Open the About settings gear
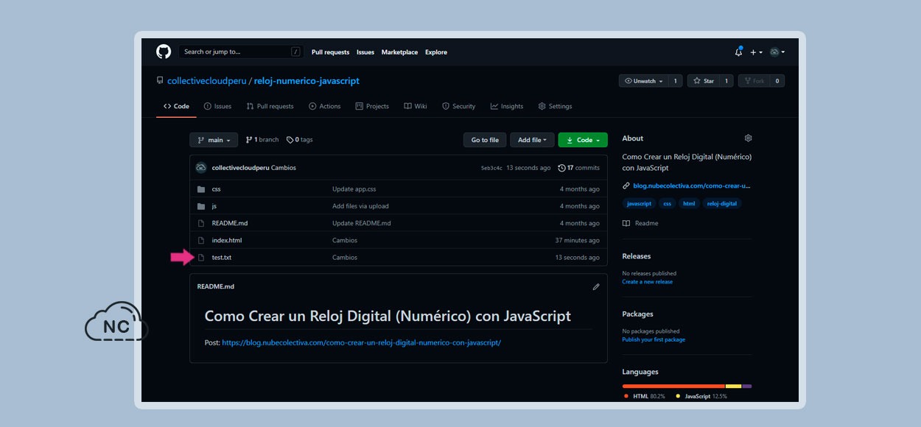This screenshot has width=921, height=427. pyautogui.click(x=748, y=138)
